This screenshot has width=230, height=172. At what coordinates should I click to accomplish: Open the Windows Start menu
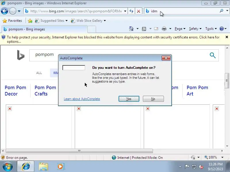[8, 167]
